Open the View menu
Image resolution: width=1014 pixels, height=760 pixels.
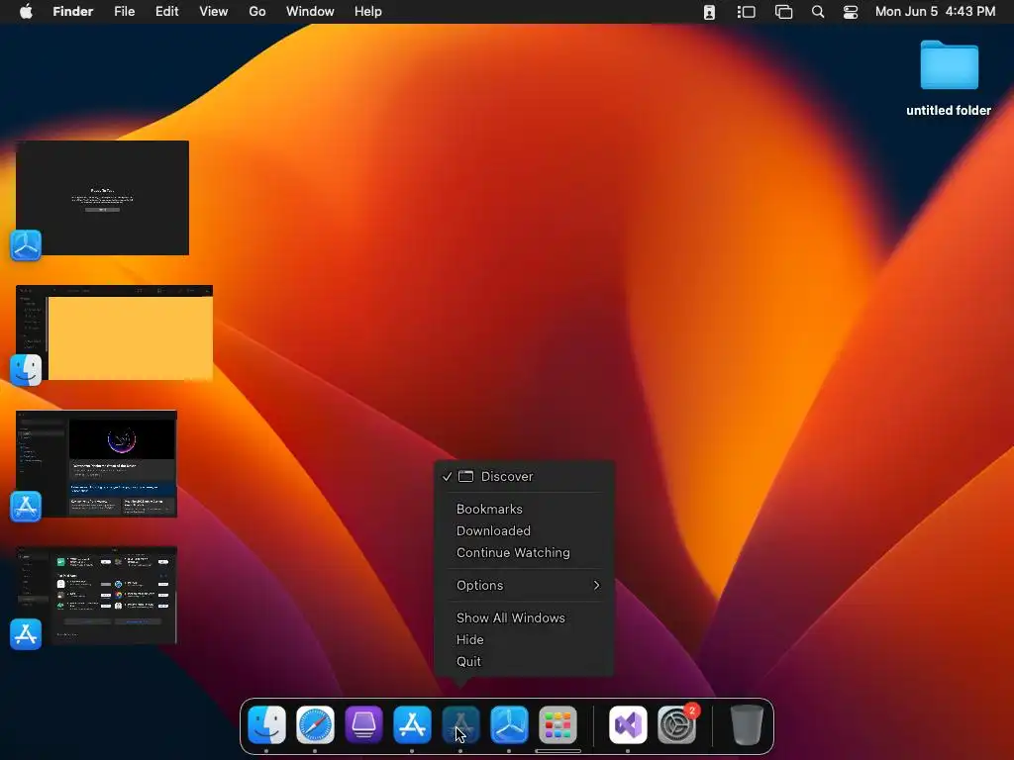tap(214, 12)
